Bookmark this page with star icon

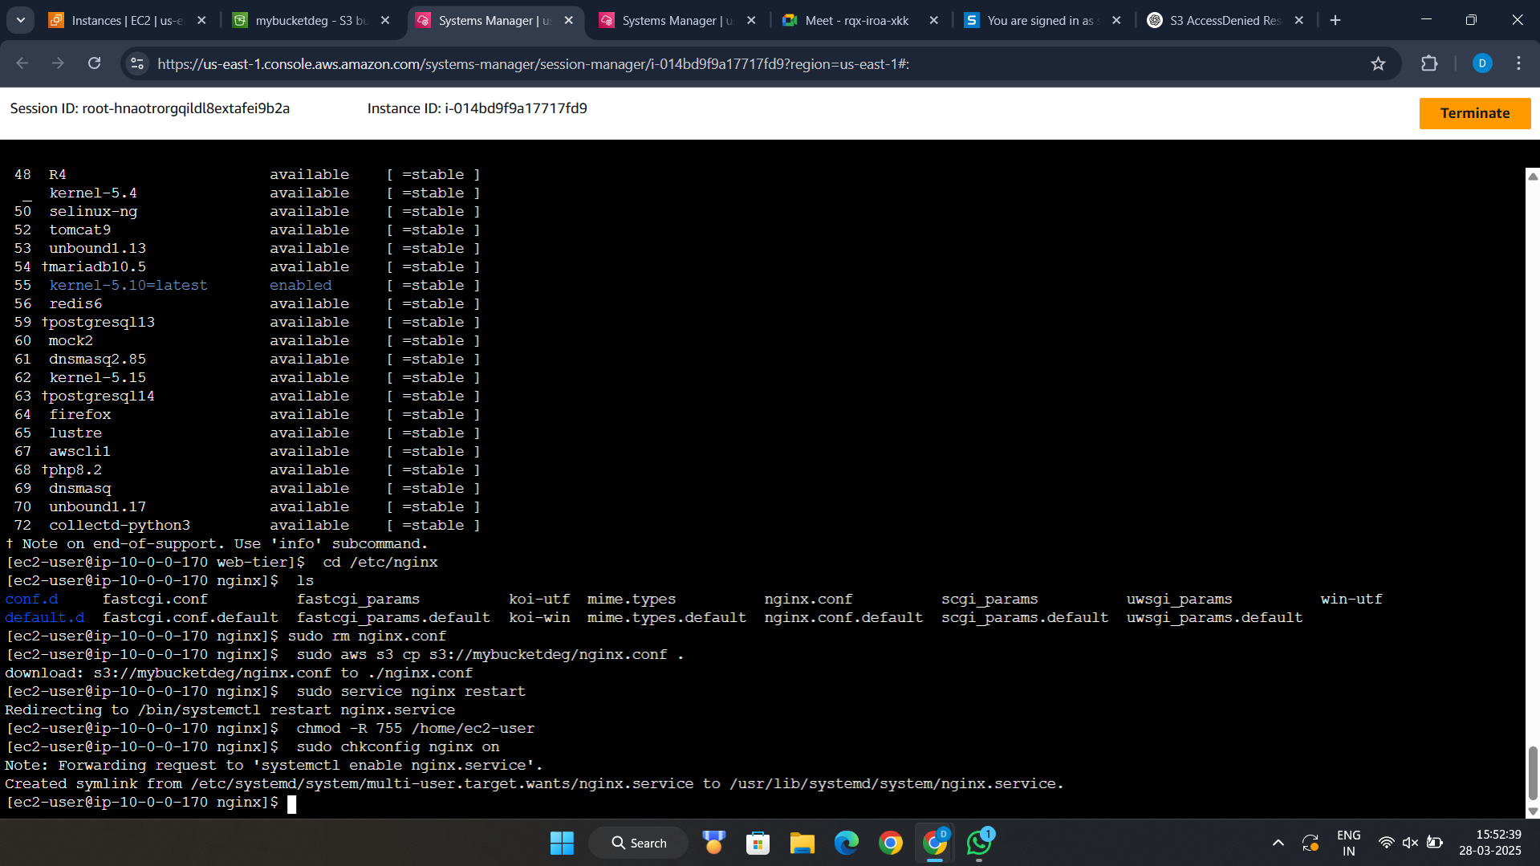point(1378,63)
